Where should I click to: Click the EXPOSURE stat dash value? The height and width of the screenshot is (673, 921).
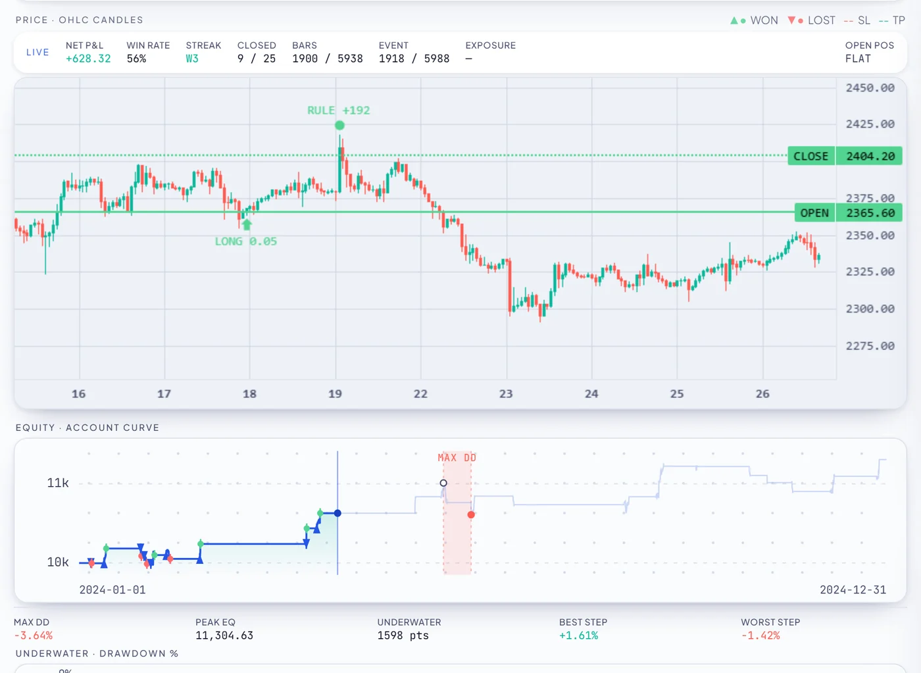point(469,59)
